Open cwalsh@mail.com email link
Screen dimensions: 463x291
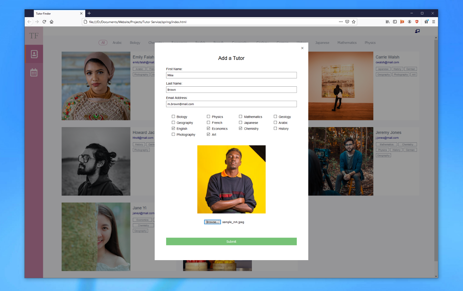coord(387,63)
